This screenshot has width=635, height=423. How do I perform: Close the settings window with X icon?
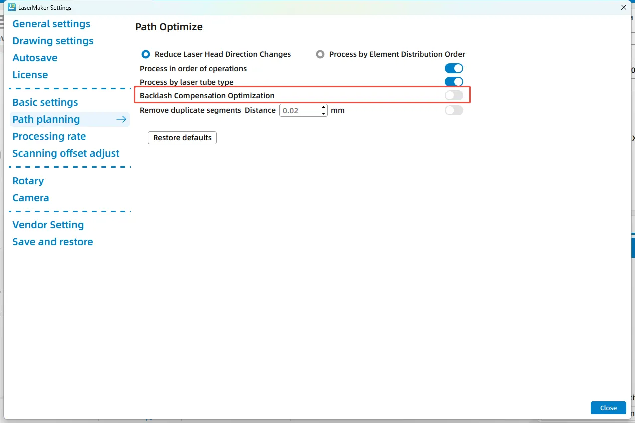click(x=623, y=7)
